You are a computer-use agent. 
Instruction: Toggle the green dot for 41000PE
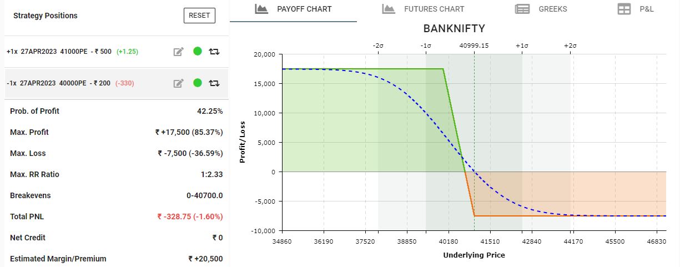197,52
